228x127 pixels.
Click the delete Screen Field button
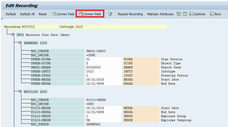[90, 14]
